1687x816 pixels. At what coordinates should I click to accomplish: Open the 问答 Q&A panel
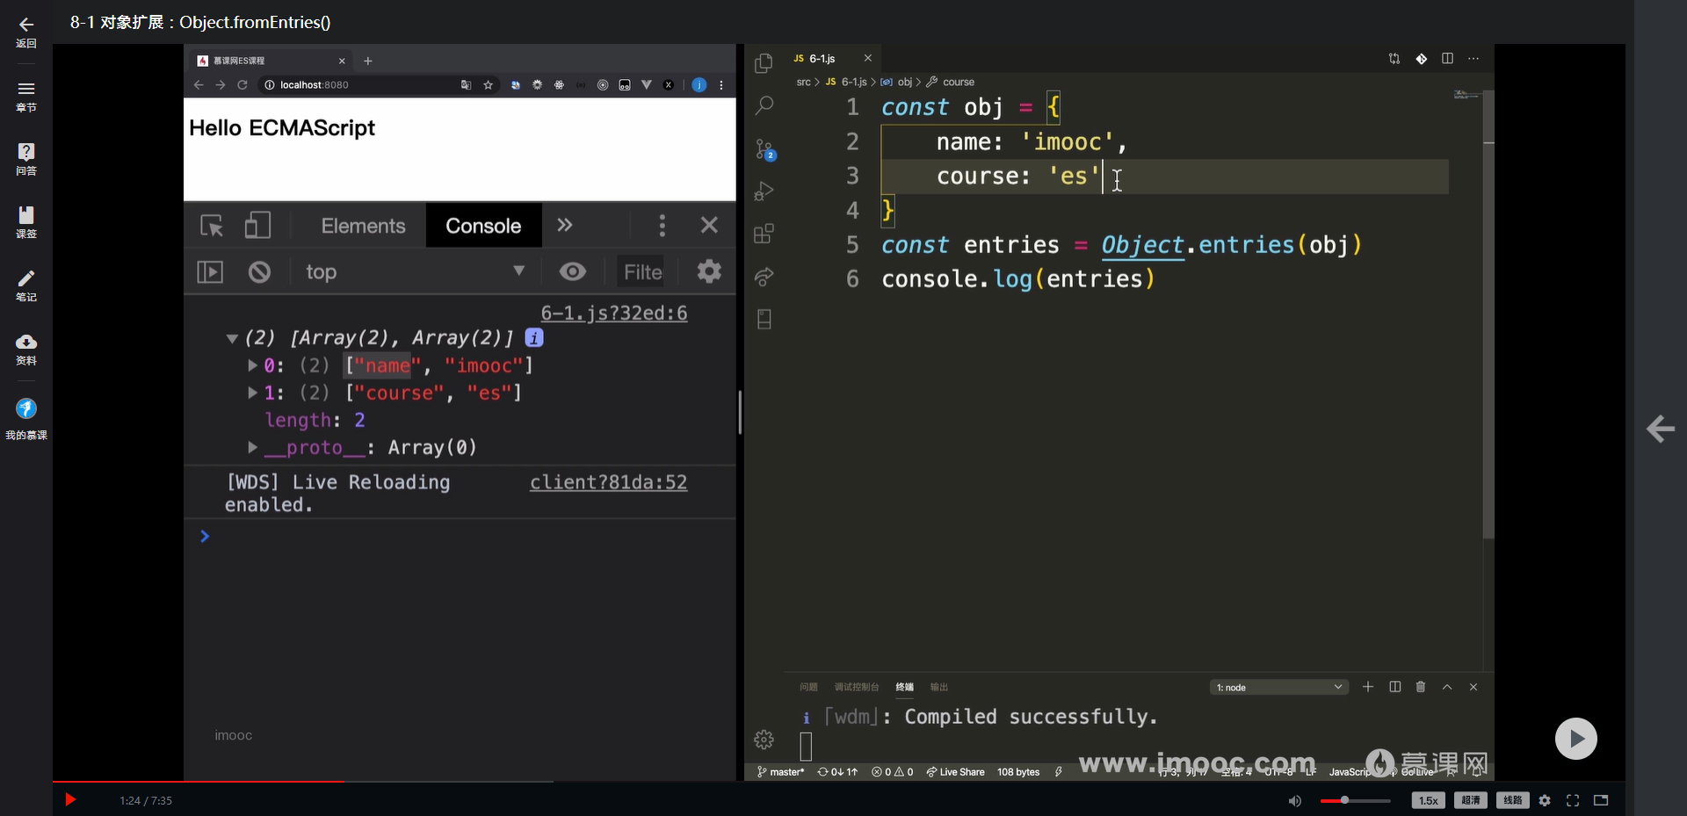(x=26, y=159)
